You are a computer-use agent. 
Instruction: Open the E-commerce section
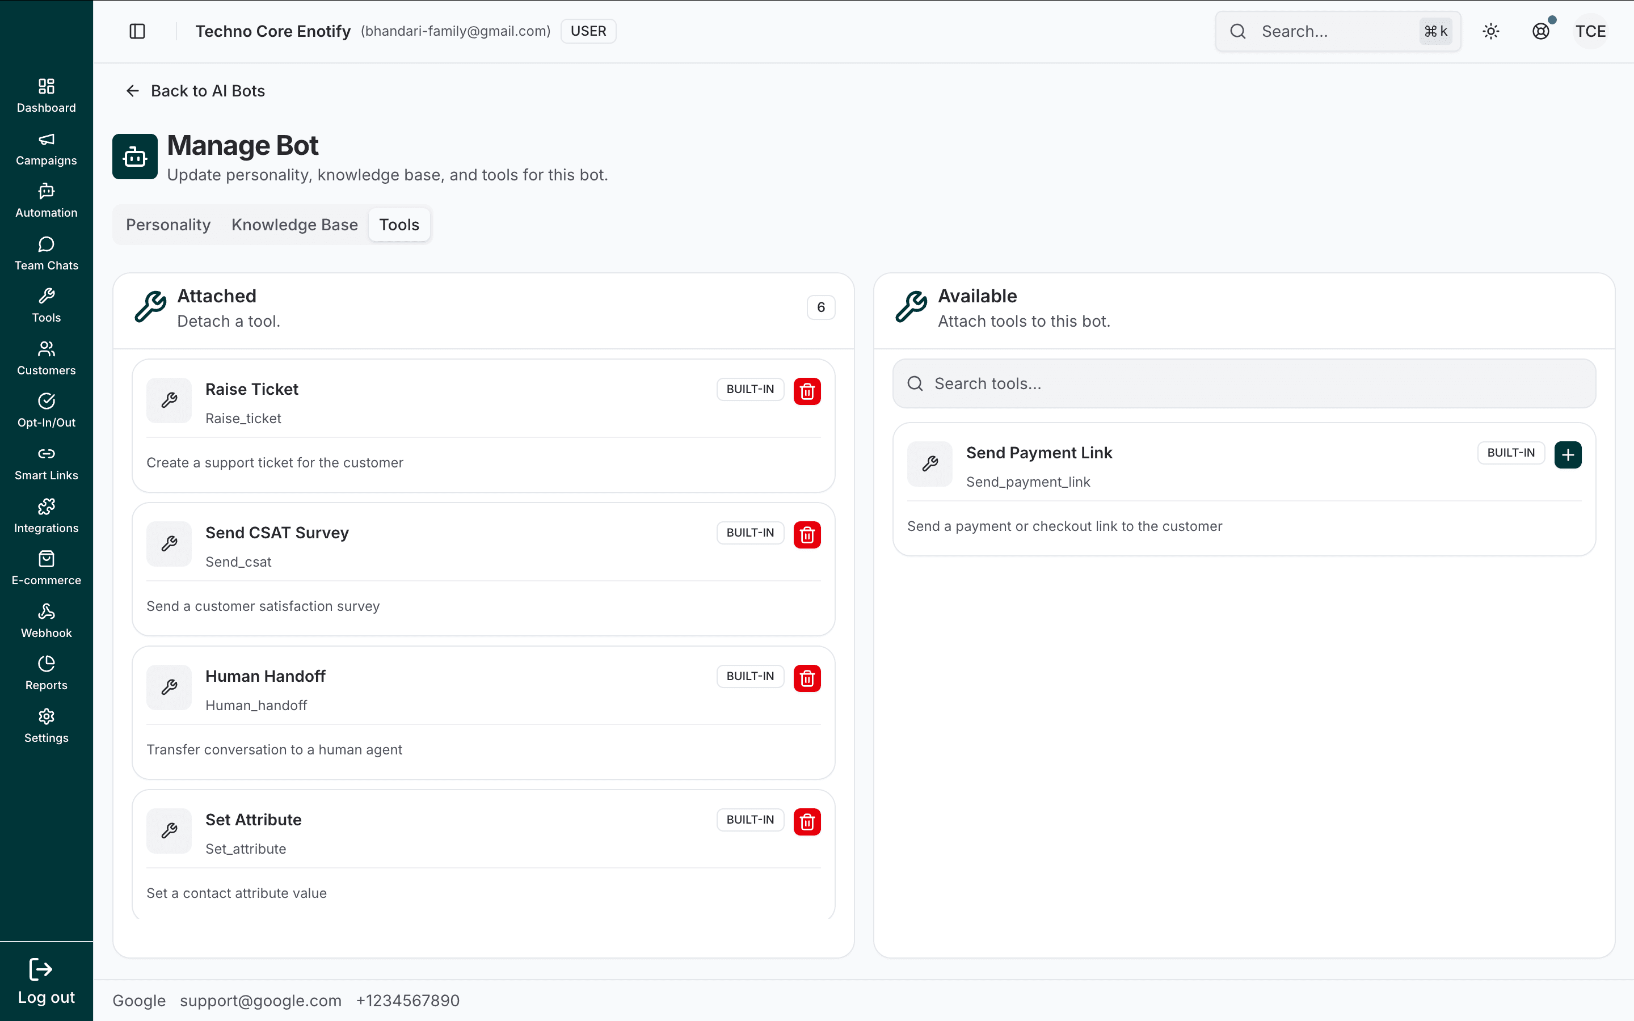46,568
